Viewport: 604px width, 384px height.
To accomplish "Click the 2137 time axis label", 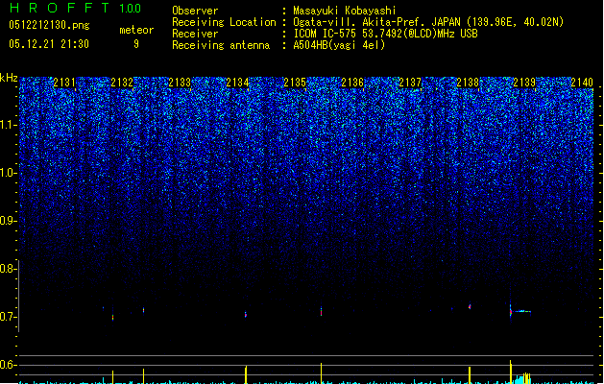I will (410, 83).
